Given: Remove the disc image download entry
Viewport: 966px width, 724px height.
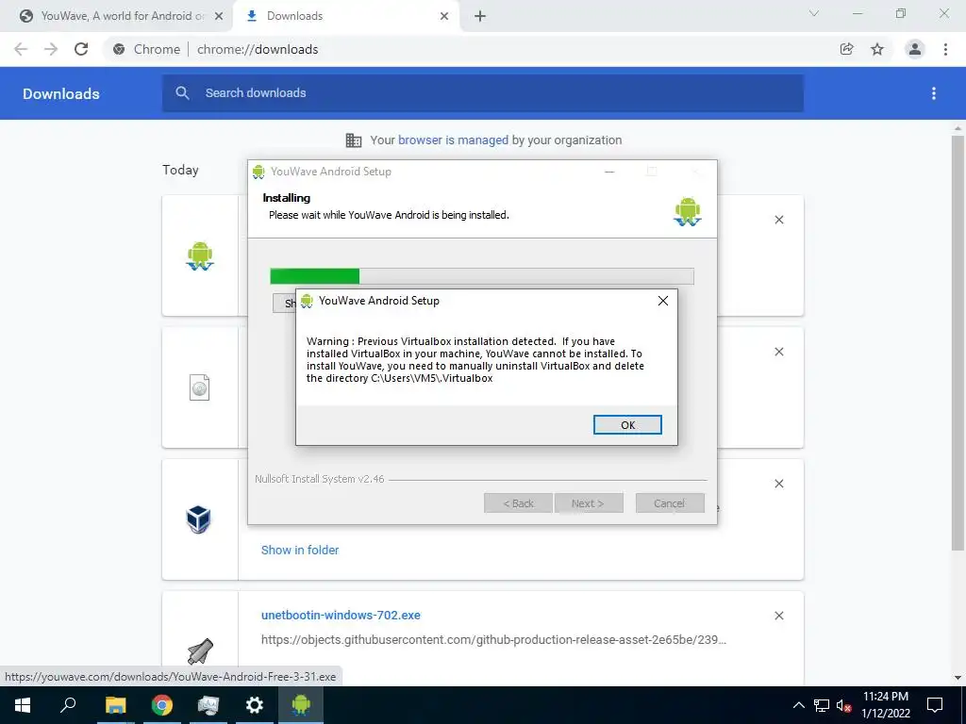Looking at the screenshot, I should tap(778, 352).
